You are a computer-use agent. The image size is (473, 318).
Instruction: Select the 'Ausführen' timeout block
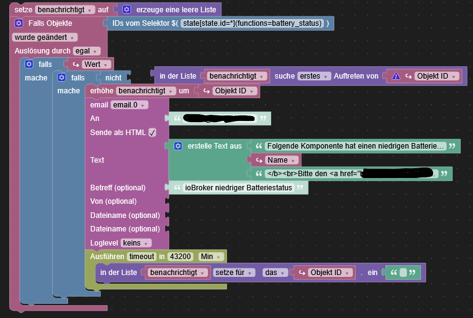pyautogui.click(x=107, y=257)
